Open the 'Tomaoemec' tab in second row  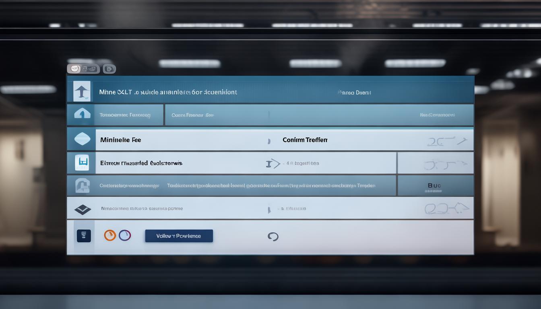point(125,115)
